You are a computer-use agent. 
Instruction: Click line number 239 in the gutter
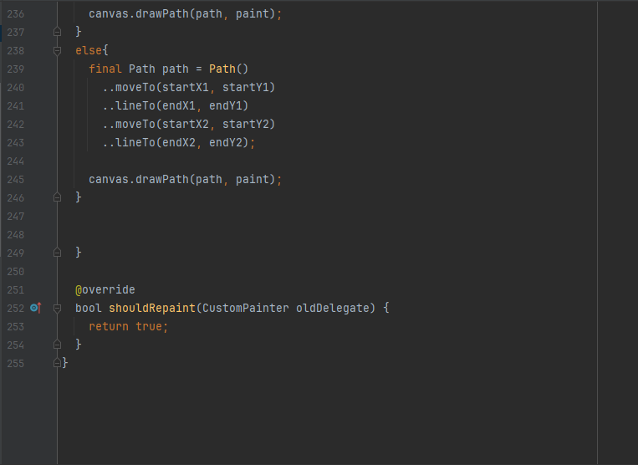pos(15,69)
